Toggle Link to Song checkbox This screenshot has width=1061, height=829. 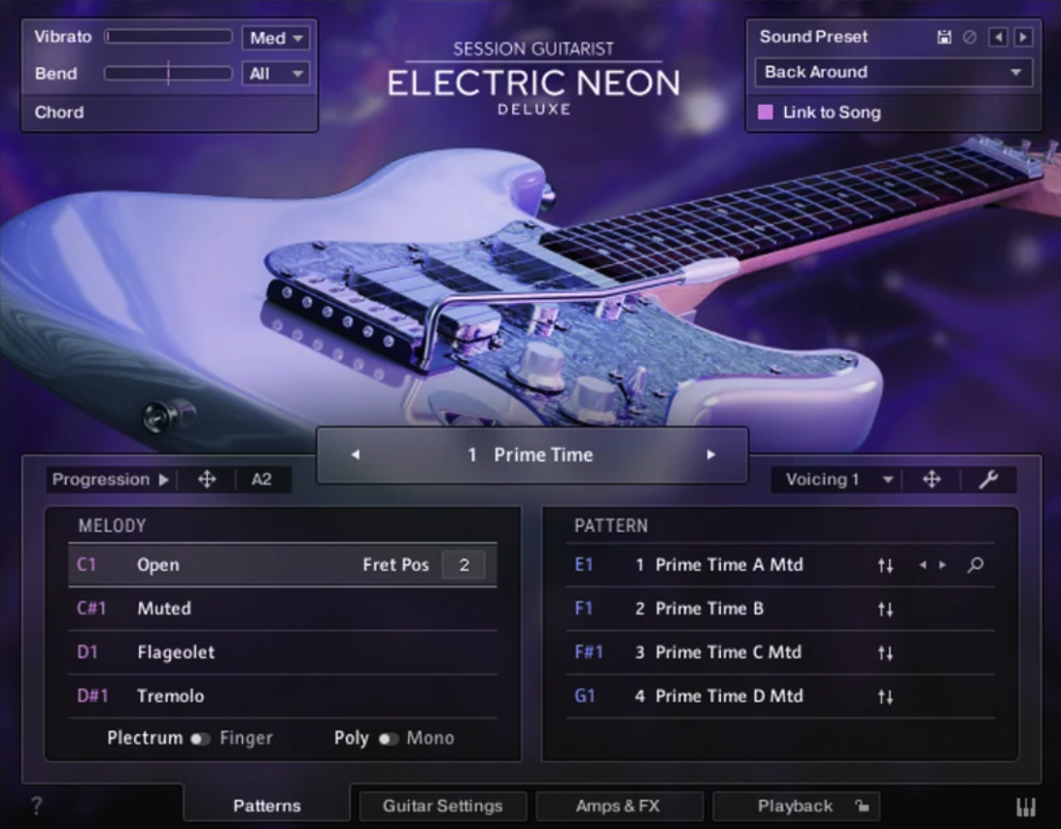[x=766, y=113]
